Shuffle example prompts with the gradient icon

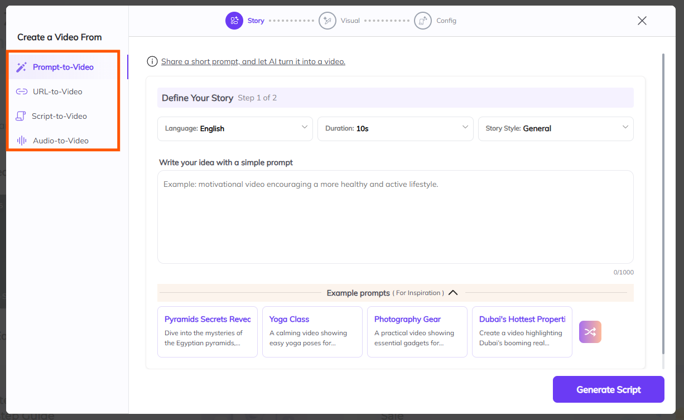tap(590, 332)
